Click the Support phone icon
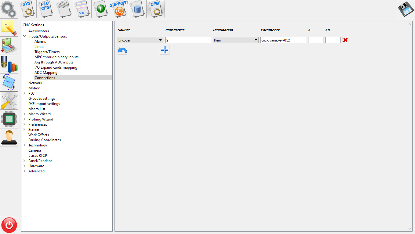415x234 pixels. click(x=119, y=9)
